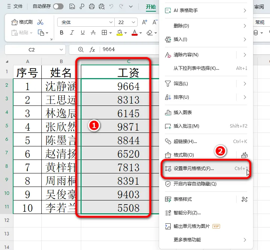Click the cell borders icon
270x250 pixels.
(x=104, y=33)
